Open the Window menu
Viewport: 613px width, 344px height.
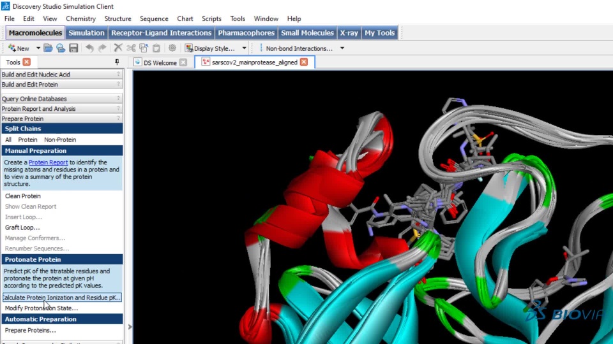266,18
